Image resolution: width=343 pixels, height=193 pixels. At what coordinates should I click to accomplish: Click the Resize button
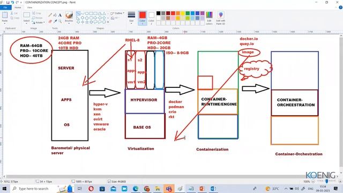pyautogui.click(x=37, y=18)
